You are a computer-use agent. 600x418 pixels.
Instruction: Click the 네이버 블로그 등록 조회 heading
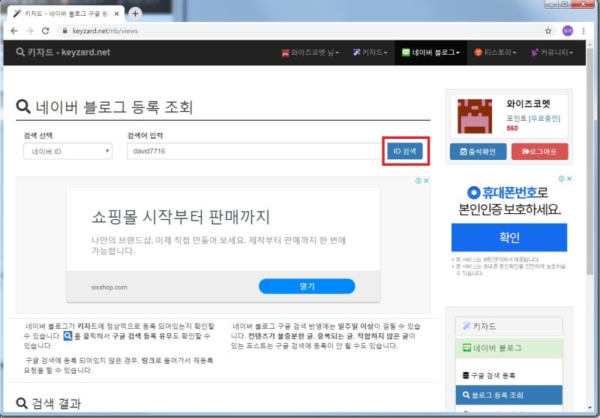[104, 107]
